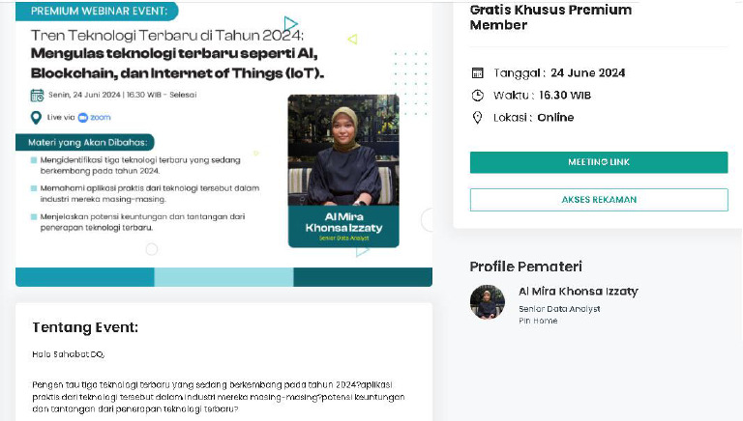The height and width of the screenshot is (421, 743).
Task: Click the Live via map pin icon
Action: pyautogui.click(x=37, y=118)
